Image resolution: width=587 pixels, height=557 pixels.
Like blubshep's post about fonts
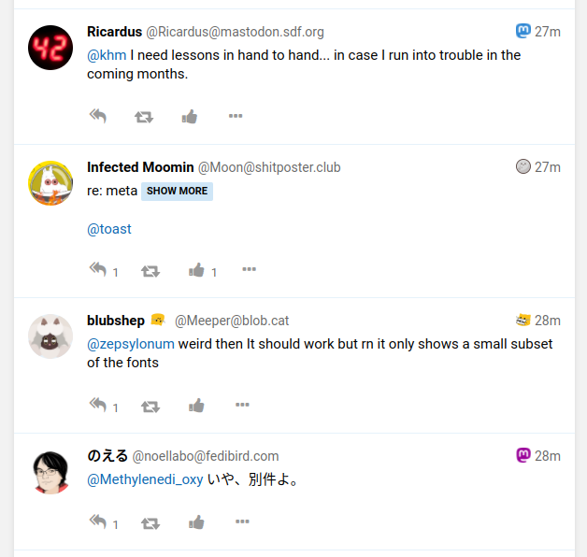click(196, 406)
